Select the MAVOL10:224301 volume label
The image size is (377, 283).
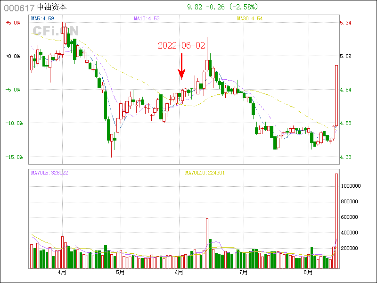coord(205,173)
